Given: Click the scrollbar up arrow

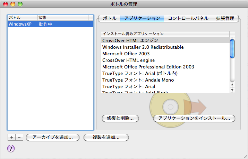Looking at the screenshot, I should pyautogui.click(x=232, y=85).
